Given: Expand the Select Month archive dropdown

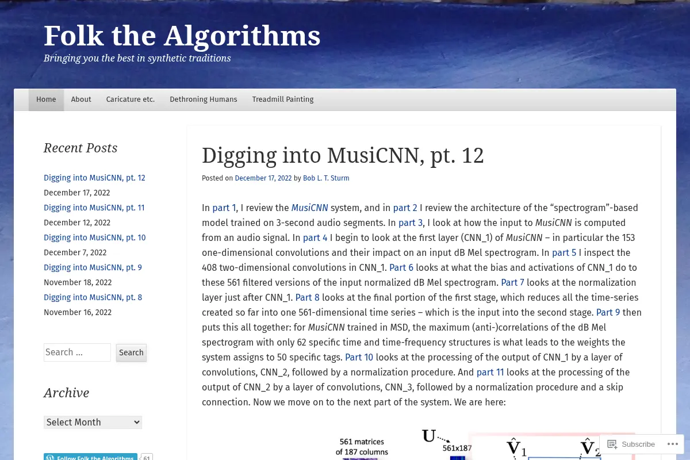Looking at the screenshot, I should (x=93, y=422).
